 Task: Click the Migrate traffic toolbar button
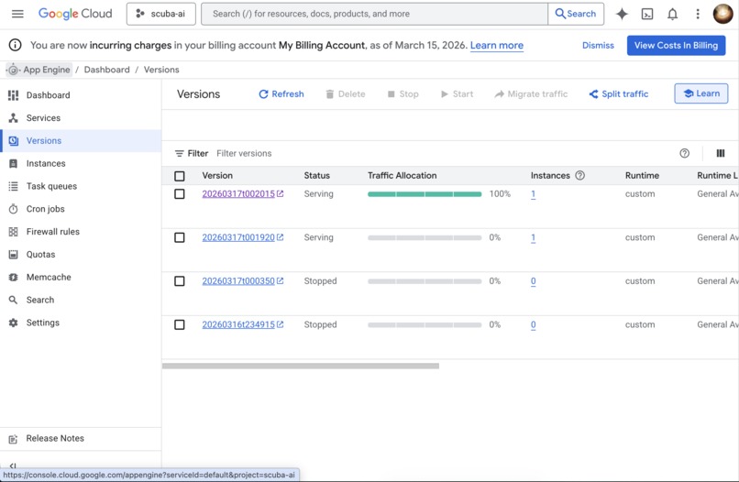coord(531,93)
